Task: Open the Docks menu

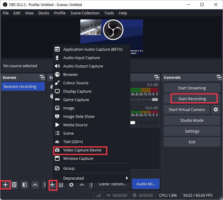Action: 44,13
